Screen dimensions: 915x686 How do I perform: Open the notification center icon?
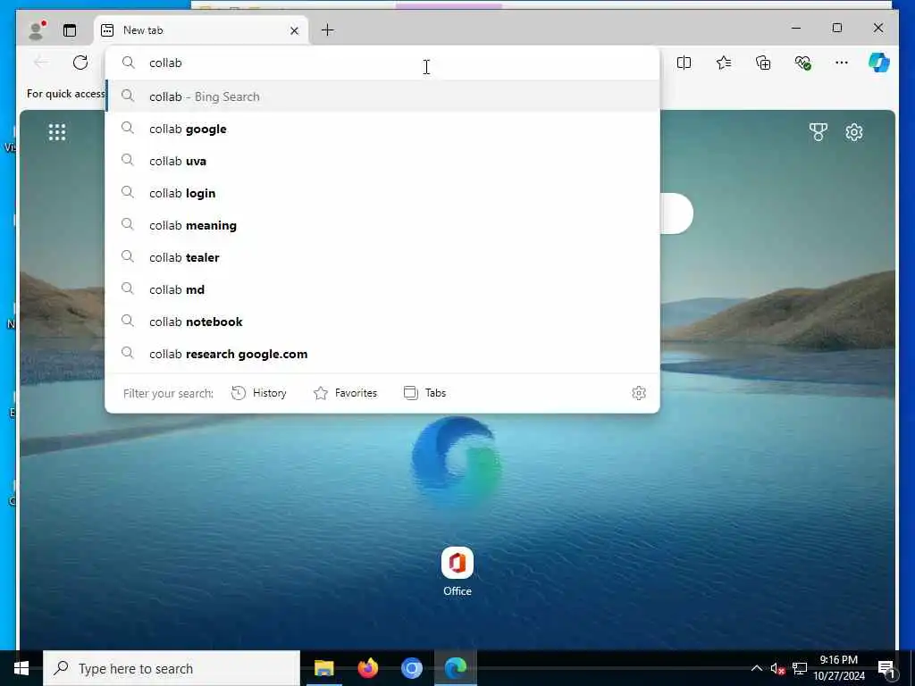[x=886, y=669]
